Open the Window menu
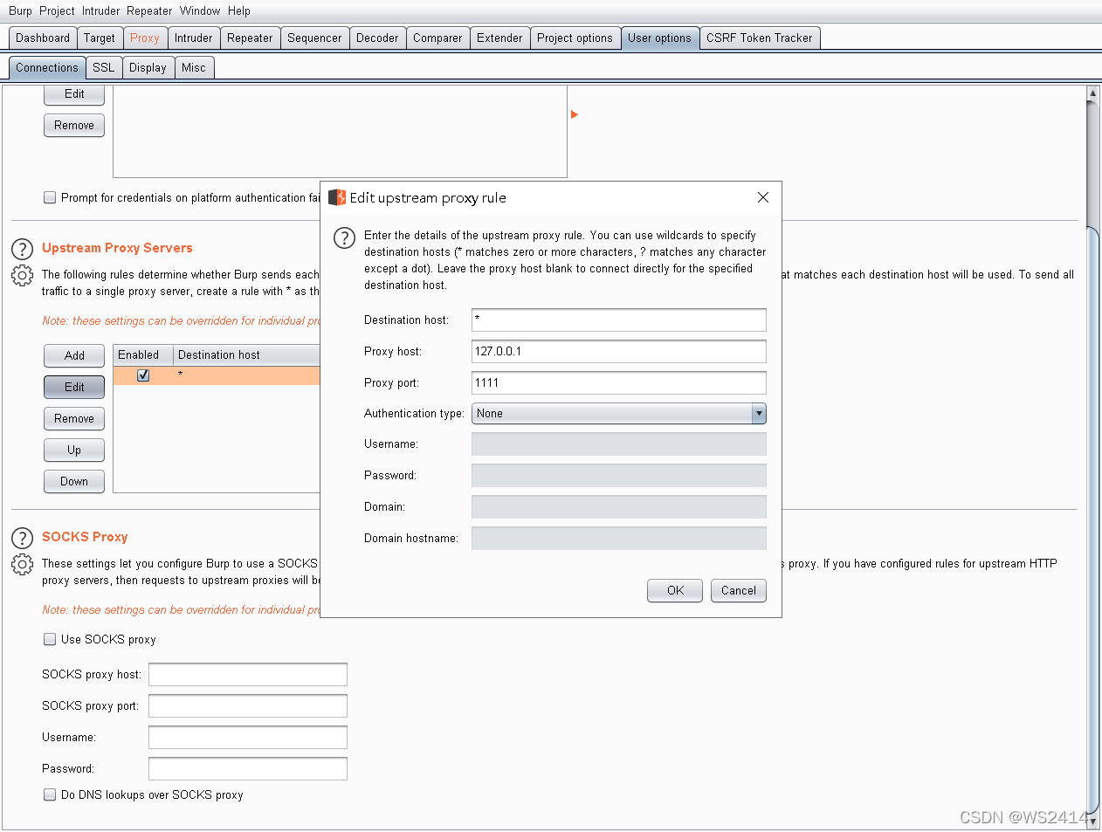Image resolution: width=1102 pixels, height=832 pixels. pos(200,10)
